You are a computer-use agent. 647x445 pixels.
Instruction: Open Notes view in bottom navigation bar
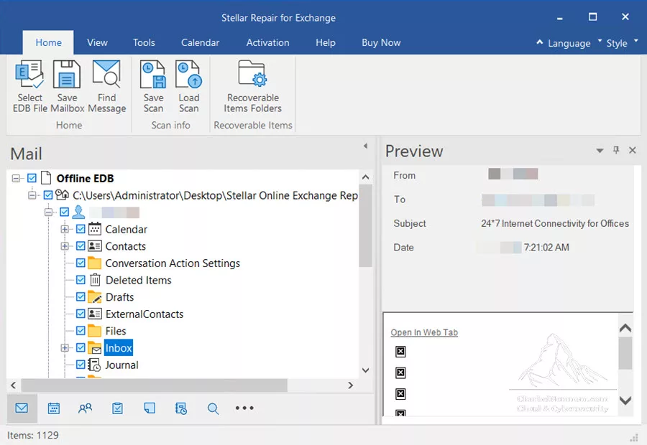pyautogui.click(x=150, y=408)
